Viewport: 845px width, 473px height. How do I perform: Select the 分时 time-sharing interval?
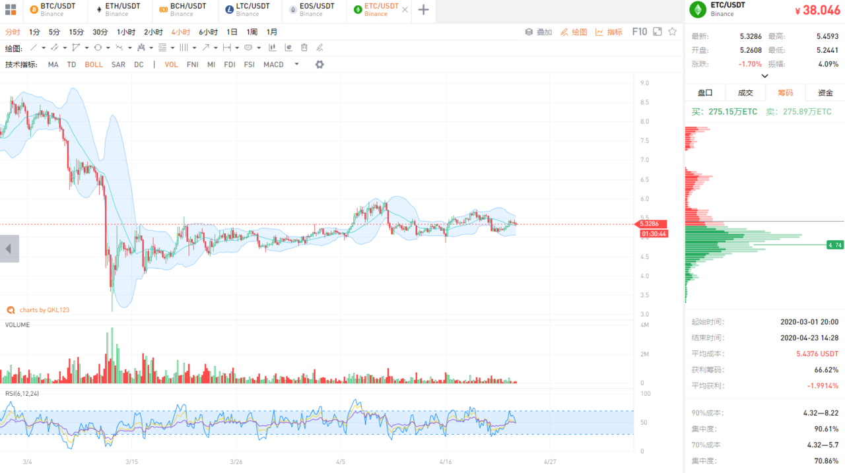[13, 32]
